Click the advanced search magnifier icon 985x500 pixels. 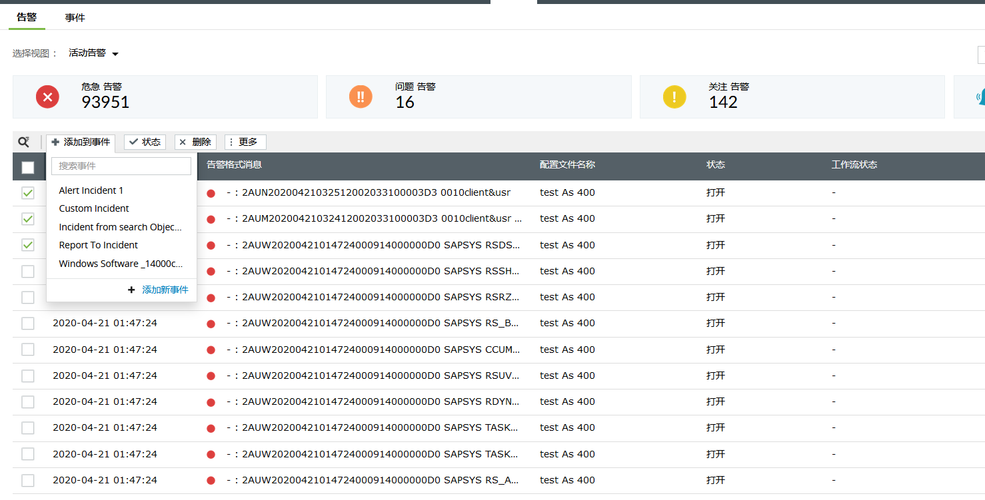[24, 142]
